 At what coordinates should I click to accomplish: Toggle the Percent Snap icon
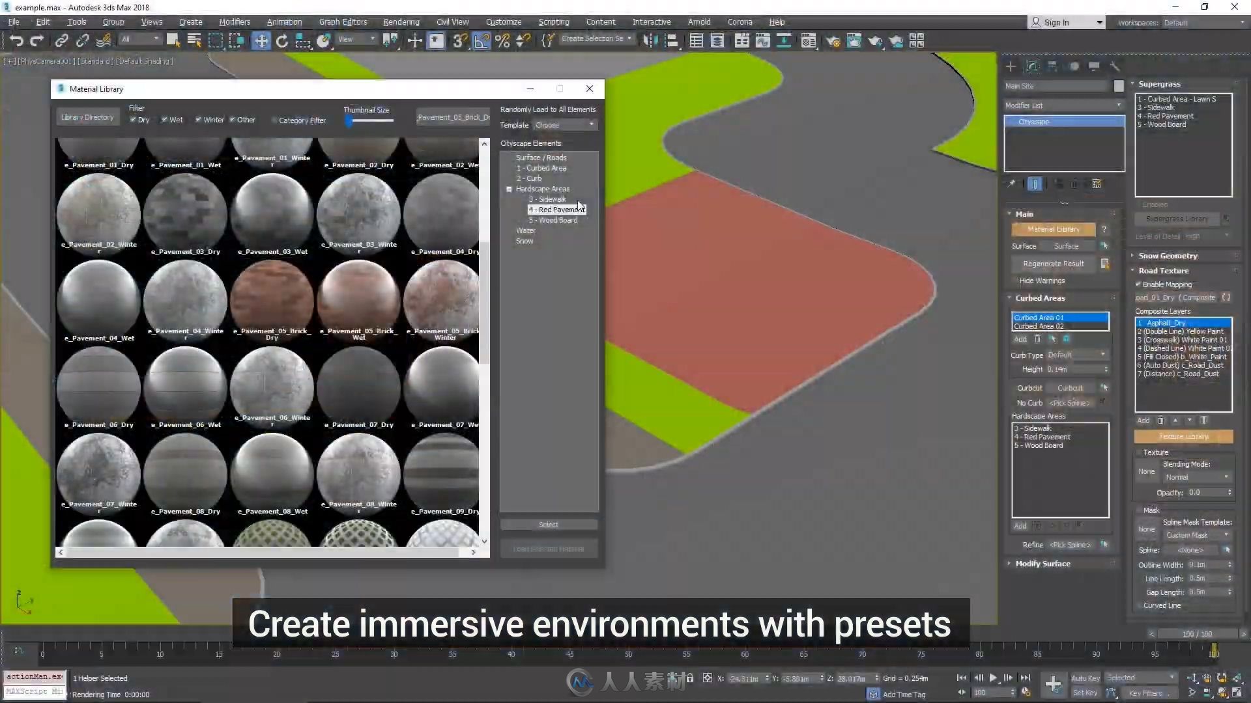502,41
